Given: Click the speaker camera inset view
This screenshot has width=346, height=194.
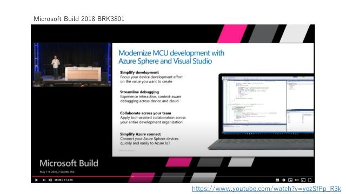Looking at the screenshot, I should [72, 65].
